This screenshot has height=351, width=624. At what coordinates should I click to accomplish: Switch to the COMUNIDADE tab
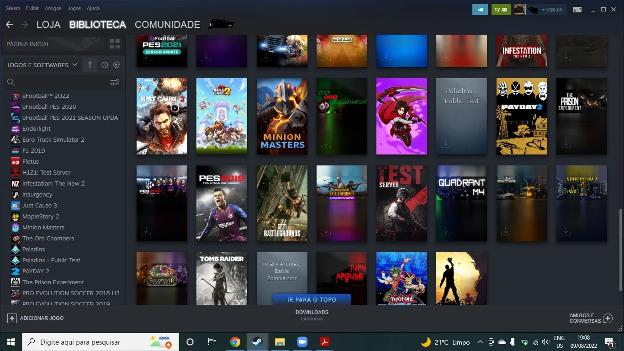pos(167,25)
